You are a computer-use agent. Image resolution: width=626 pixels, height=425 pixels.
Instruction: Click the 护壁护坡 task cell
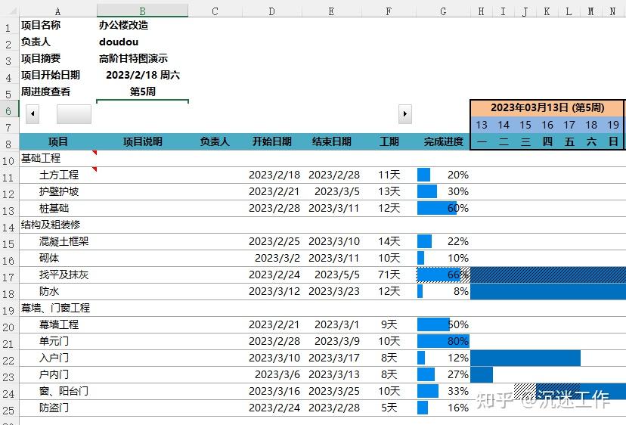58,192
